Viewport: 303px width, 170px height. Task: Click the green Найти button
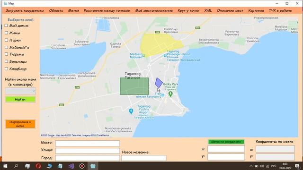(20, 99)
